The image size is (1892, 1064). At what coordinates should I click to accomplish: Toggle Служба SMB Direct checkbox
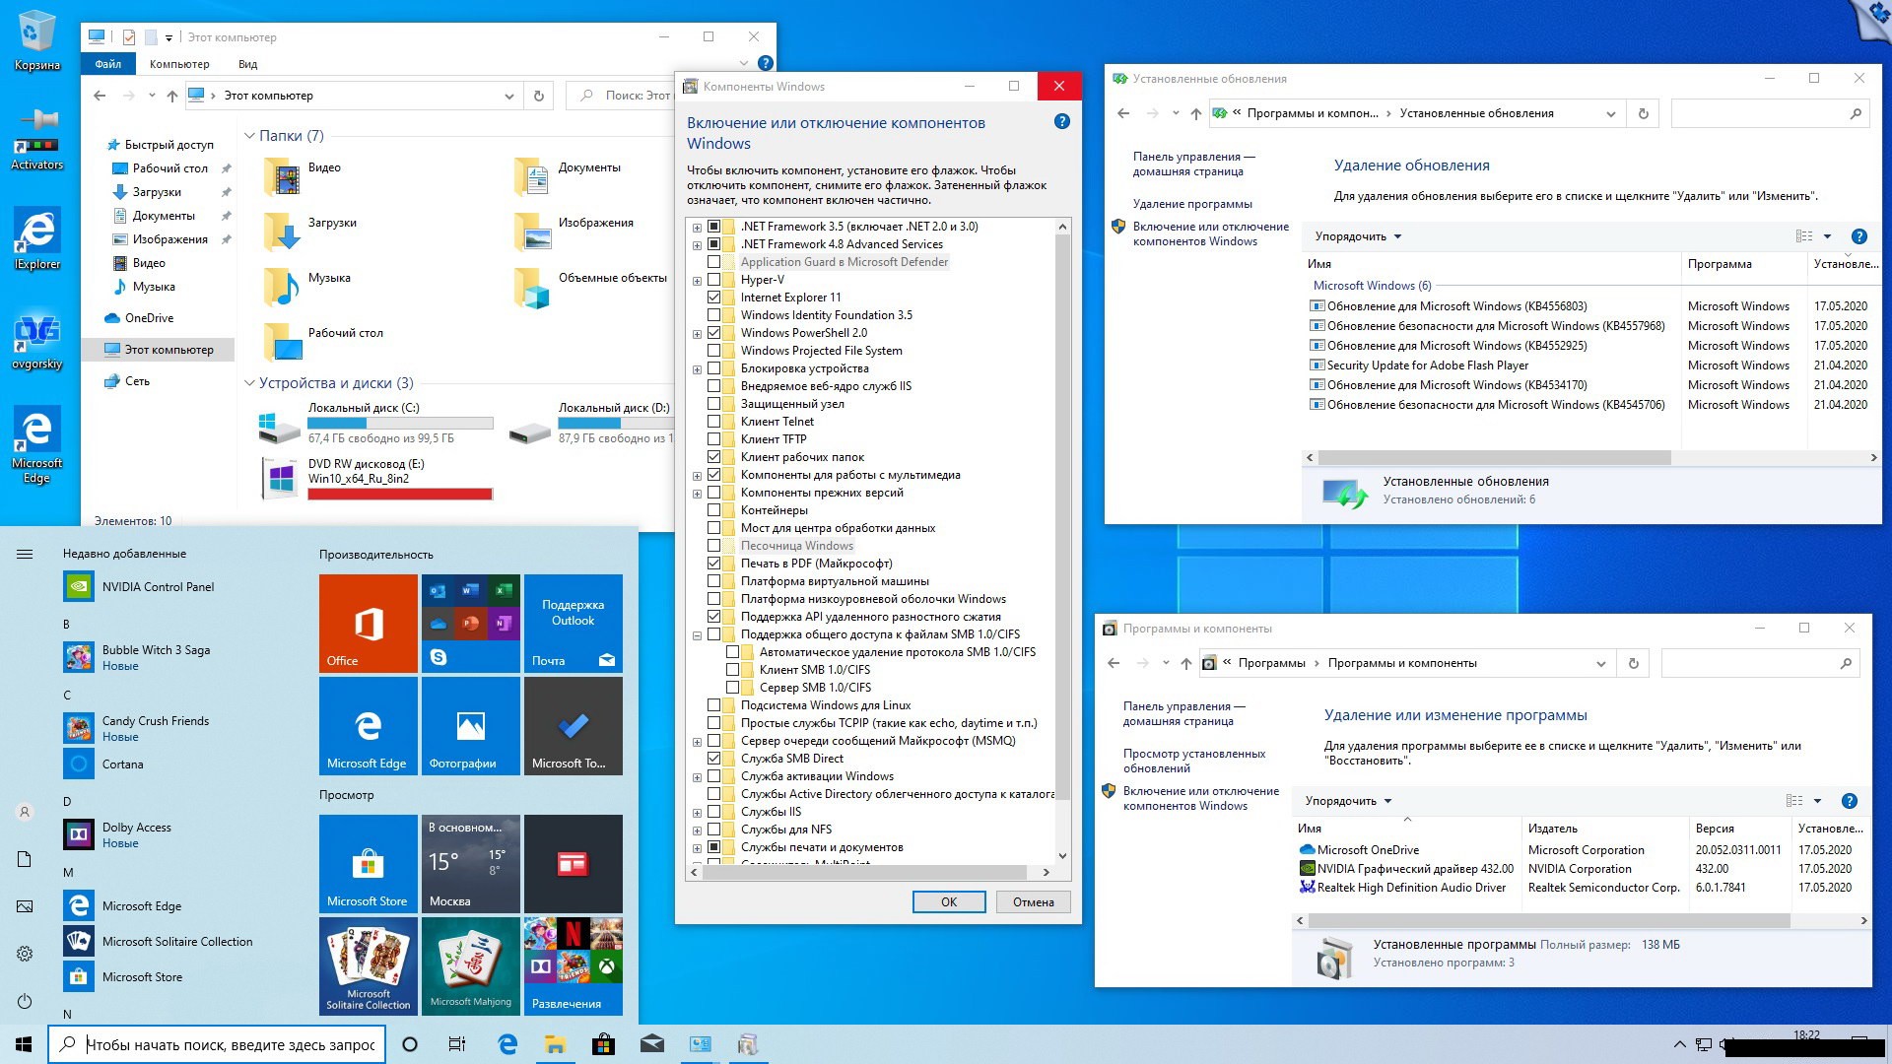click(x=713, y=759)
